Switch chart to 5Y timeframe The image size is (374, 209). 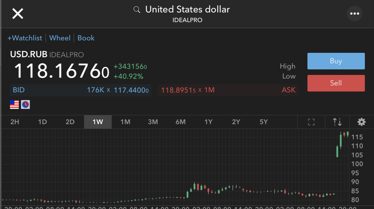[263, 122]
